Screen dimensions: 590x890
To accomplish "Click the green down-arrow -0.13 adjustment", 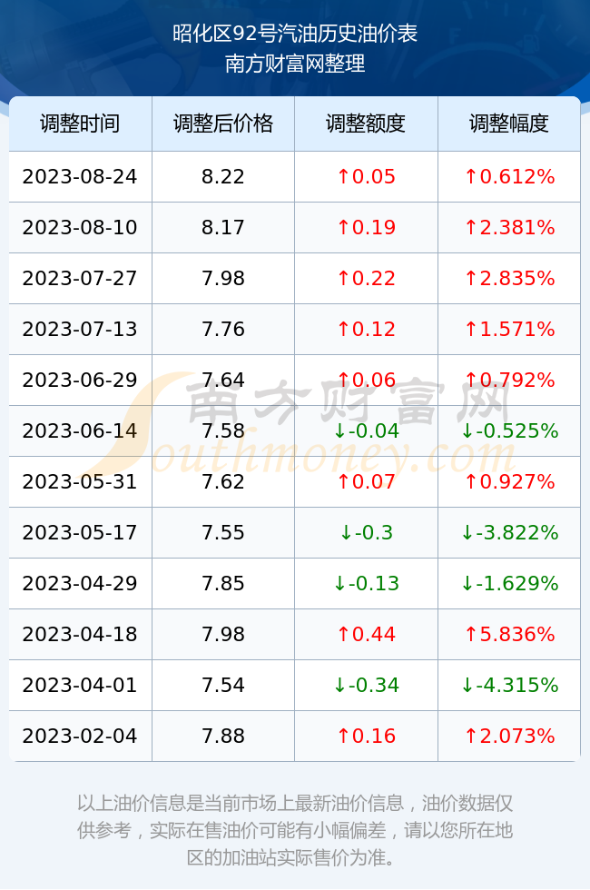I will click(366, 583).
